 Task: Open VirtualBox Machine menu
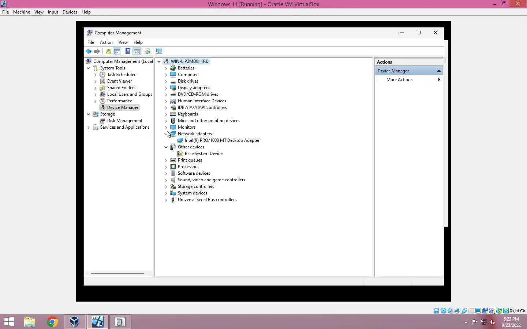pyautogui.click(x=22, y=12)
